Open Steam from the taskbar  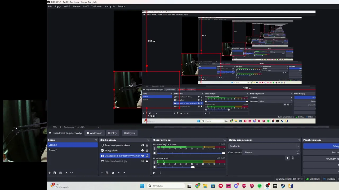(x=283, y=186)
